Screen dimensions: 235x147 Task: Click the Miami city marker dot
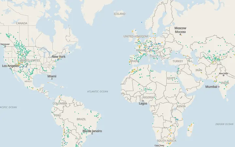point(52,79)
